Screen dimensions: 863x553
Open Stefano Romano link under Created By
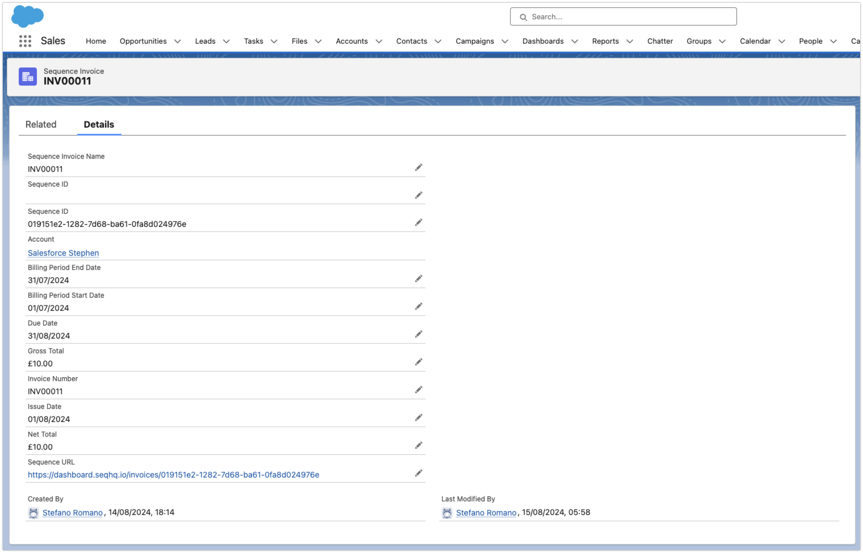[x=73, y=513]
